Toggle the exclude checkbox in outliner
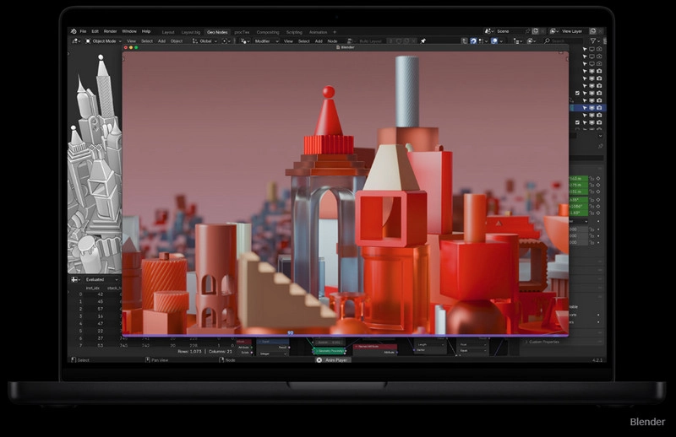This screenshot has height=437, width=676. [x=577, y=93]
